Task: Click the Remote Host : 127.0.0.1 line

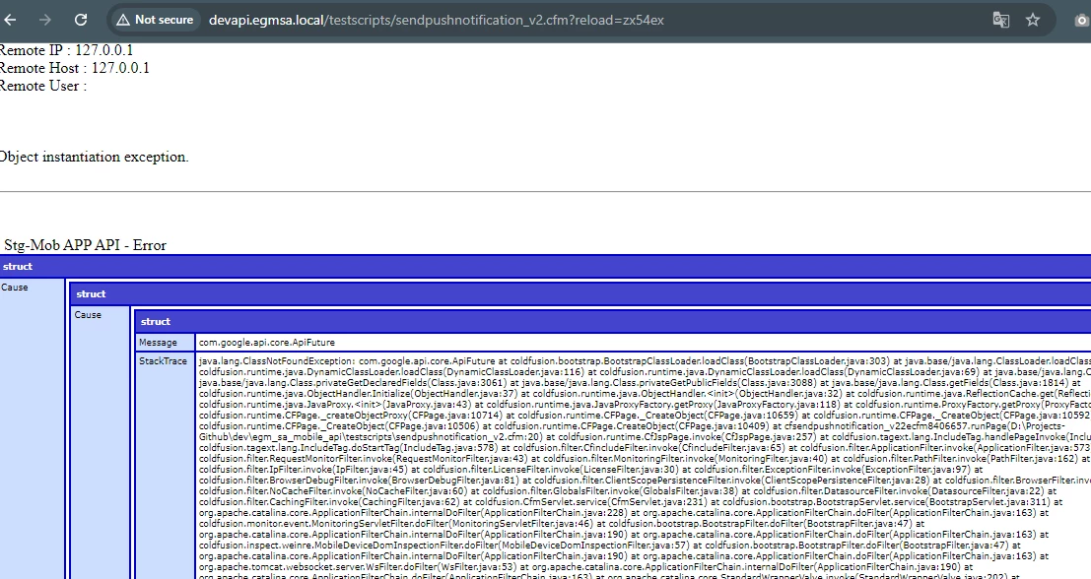Action: tap(75, 68)
